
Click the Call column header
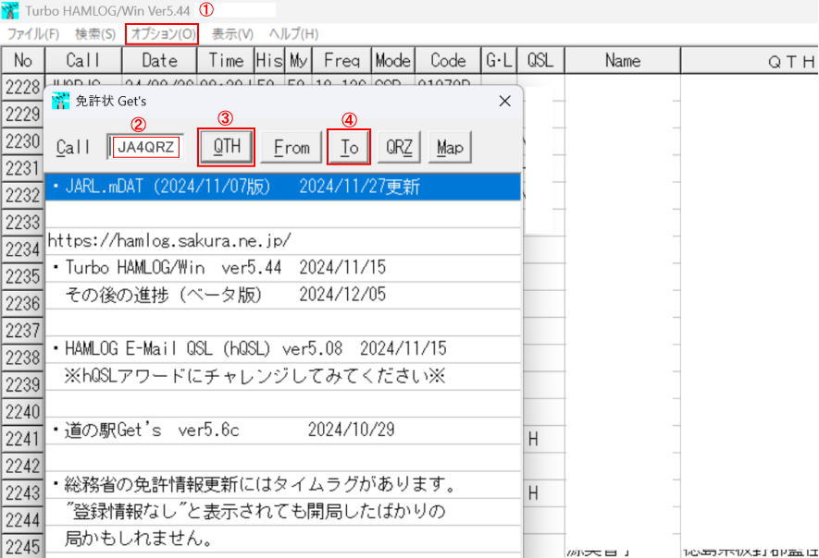click(x=83, y=60)
